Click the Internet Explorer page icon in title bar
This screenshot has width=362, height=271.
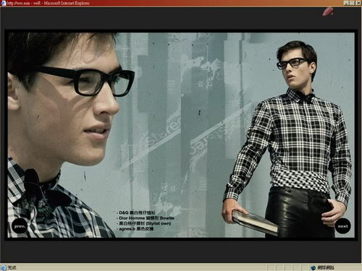4,3
